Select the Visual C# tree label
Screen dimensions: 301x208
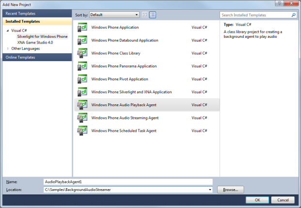pyautogui.click(x=19, y=31)
